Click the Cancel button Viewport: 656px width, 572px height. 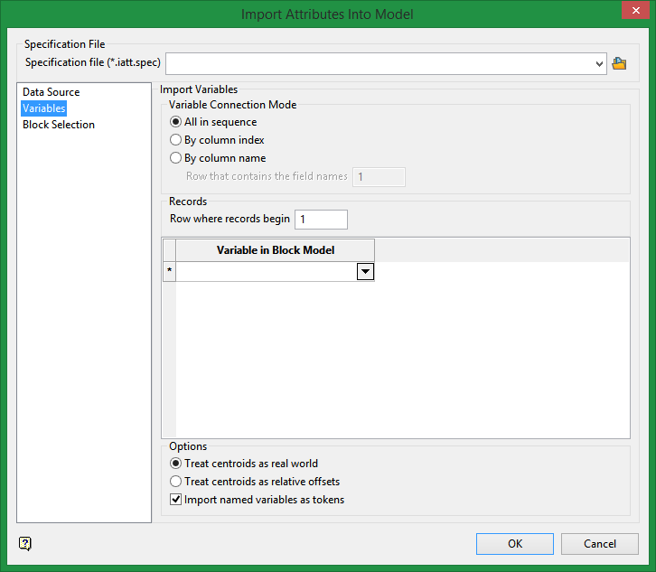[x=600, y=544]
